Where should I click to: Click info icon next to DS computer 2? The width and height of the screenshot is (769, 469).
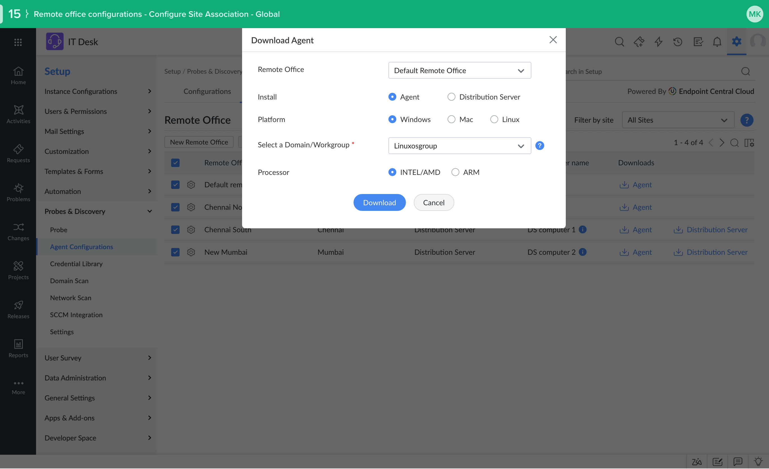582,252
